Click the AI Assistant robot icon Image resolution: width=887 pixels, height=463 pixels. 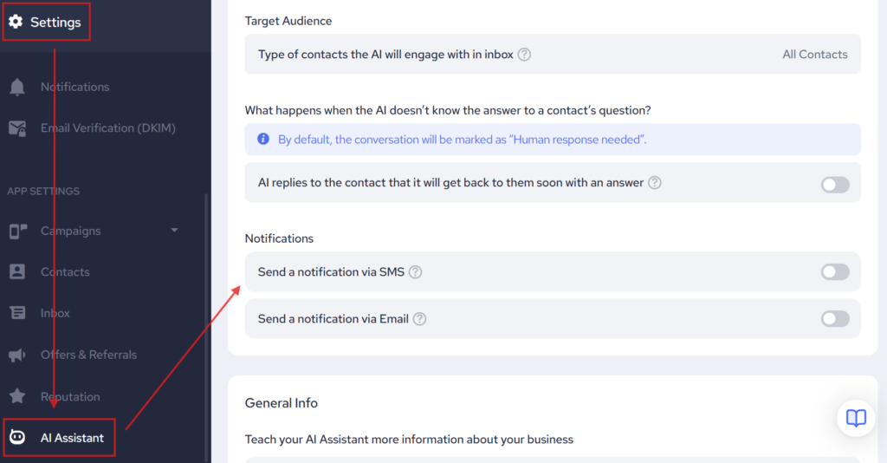tap(16, 438)
